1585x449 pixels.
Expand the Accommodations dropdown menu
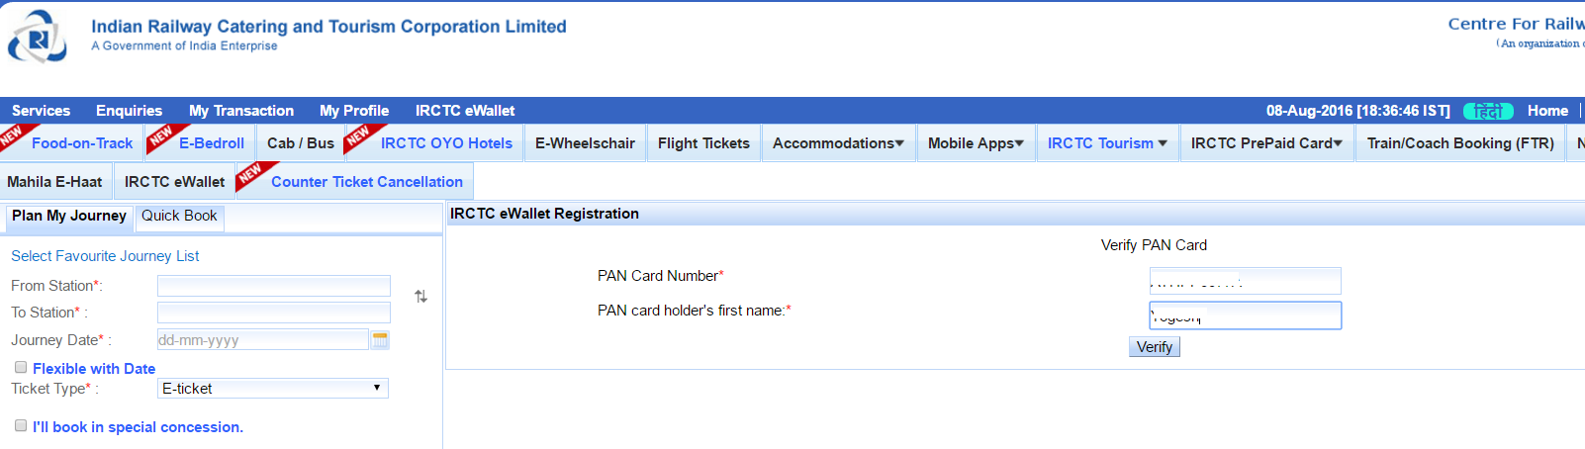(838, 143)
